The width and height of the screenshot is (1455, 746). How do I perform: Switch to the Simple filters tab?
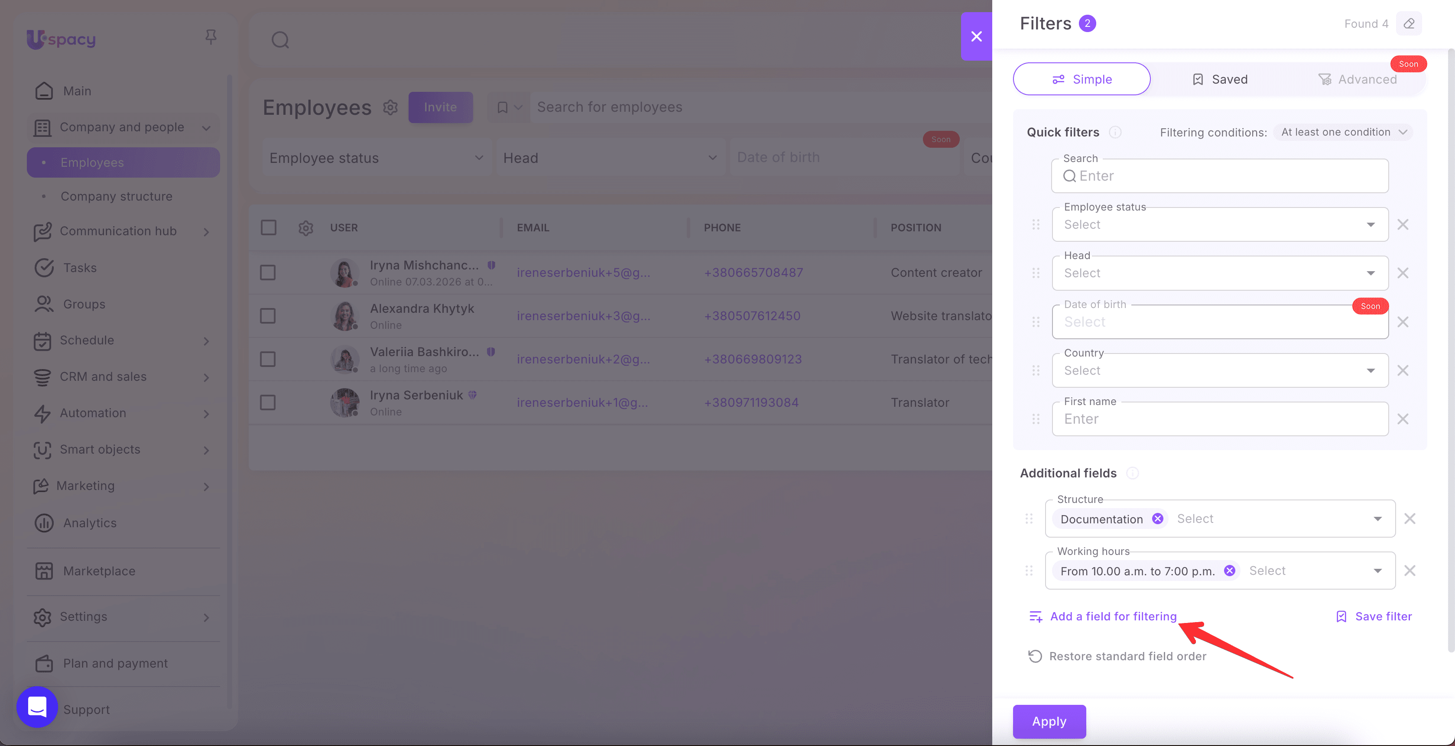(1082, 79)
